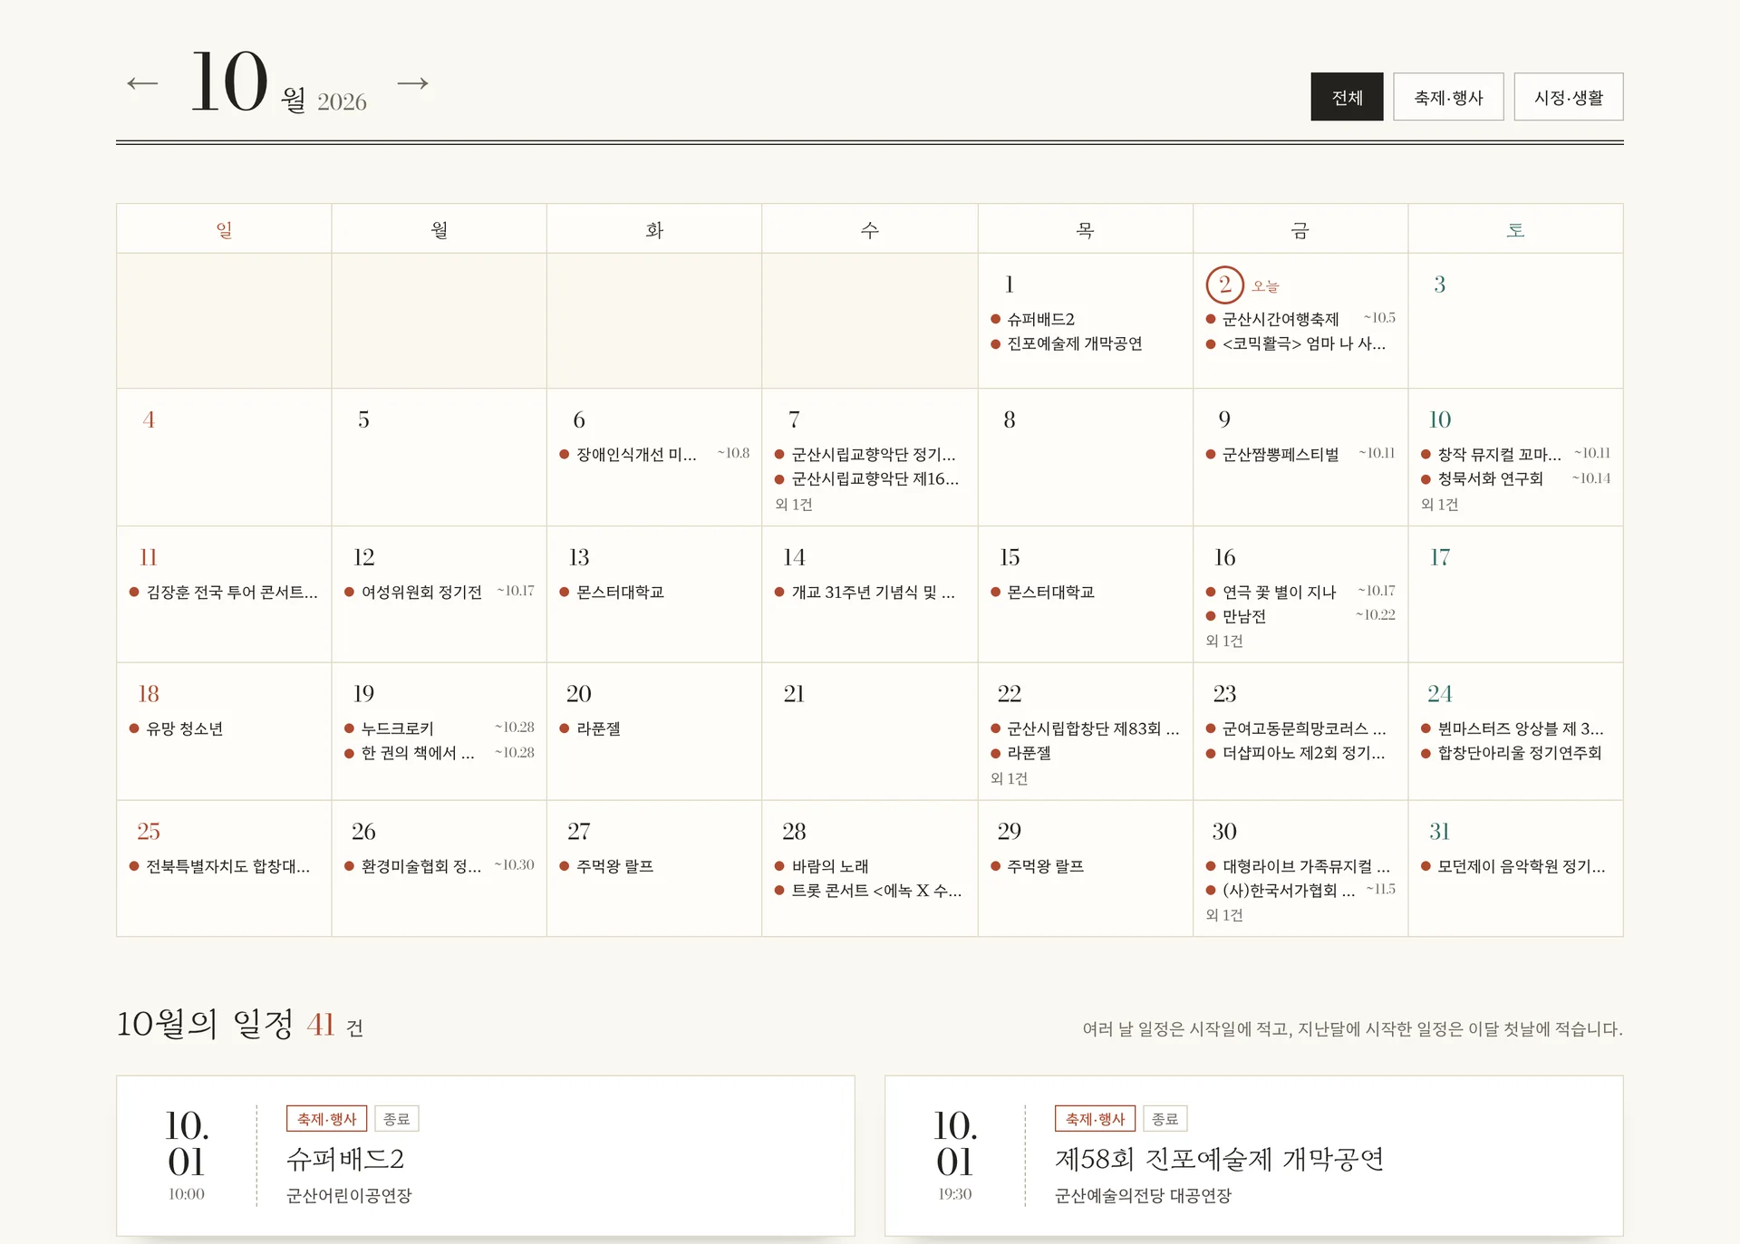Viewport: 1740px width, 1244px height.
Task: Go to next month with right arrow
Action: 412,83
